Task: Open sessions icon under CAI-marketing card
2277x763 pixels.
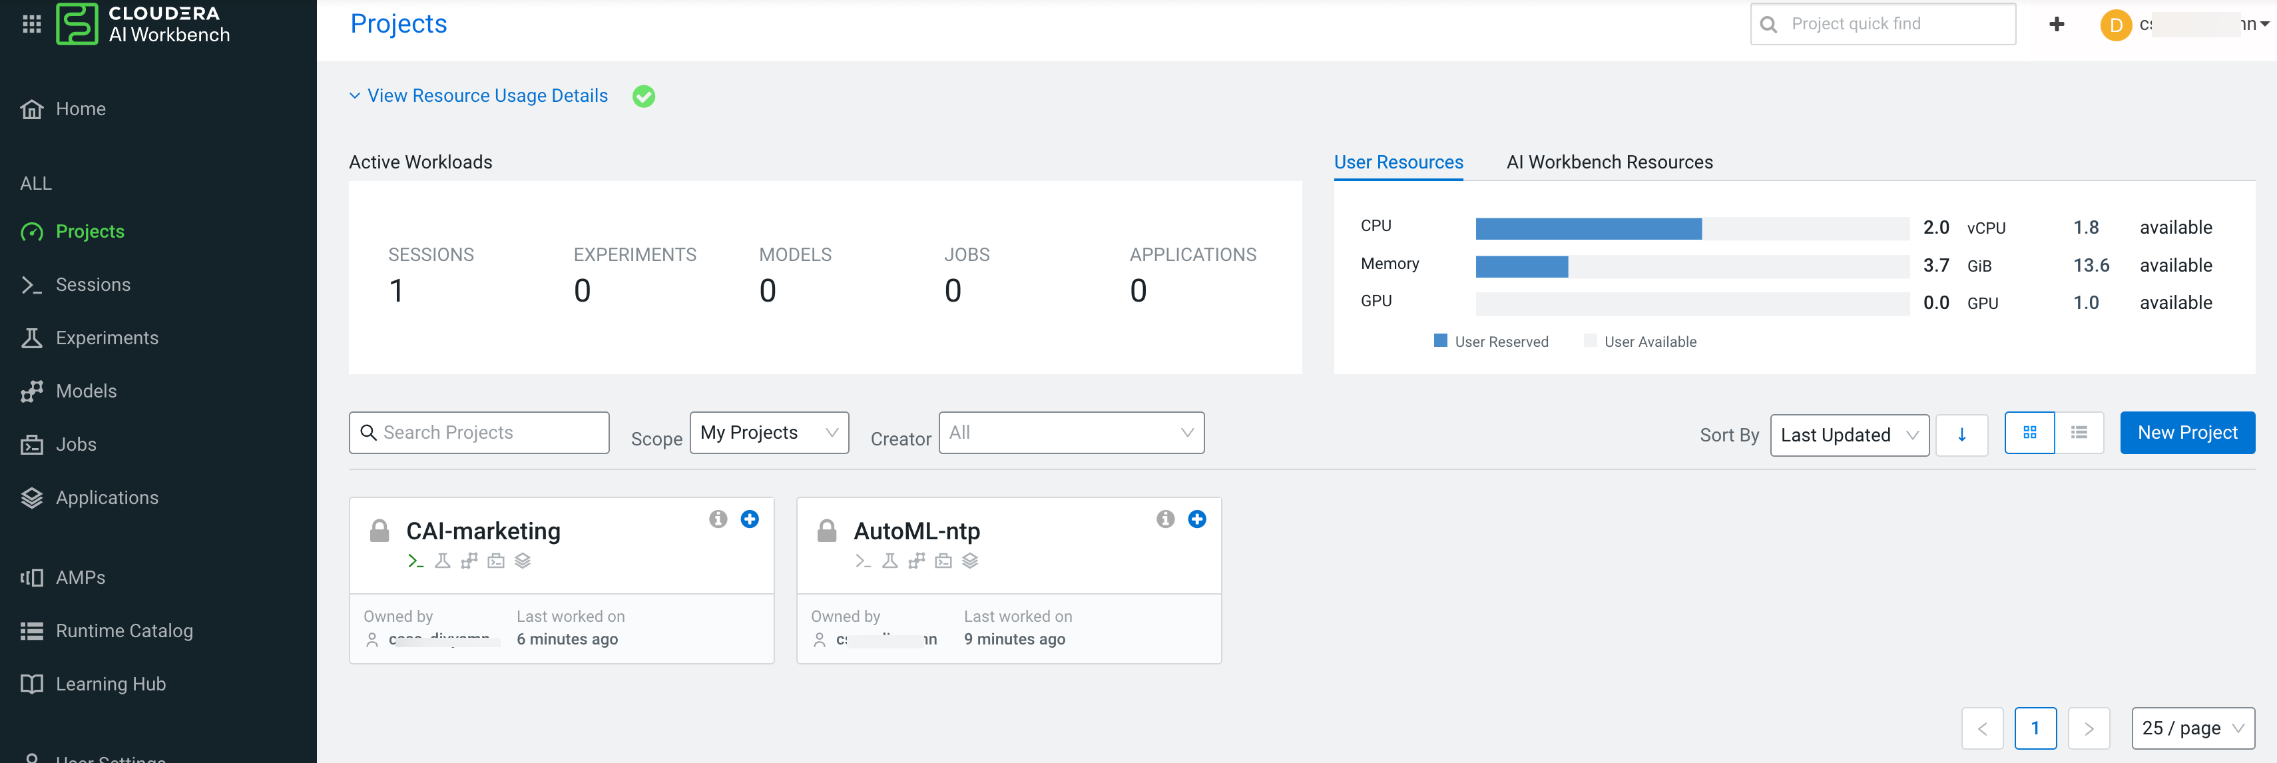Action: pos(415,561)
